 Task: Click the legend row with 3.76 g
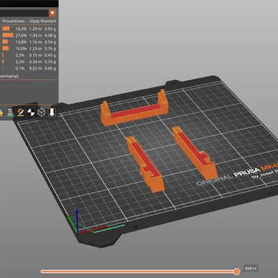coord(28,49)
